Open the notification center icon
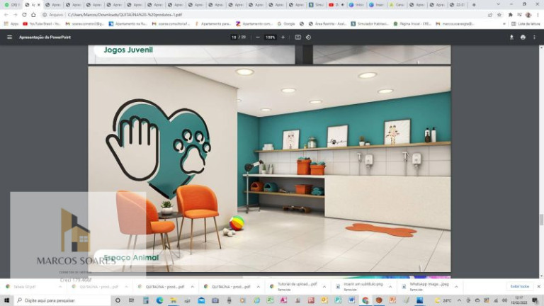This screenshot has height=306, width=544. coord(535,300)
